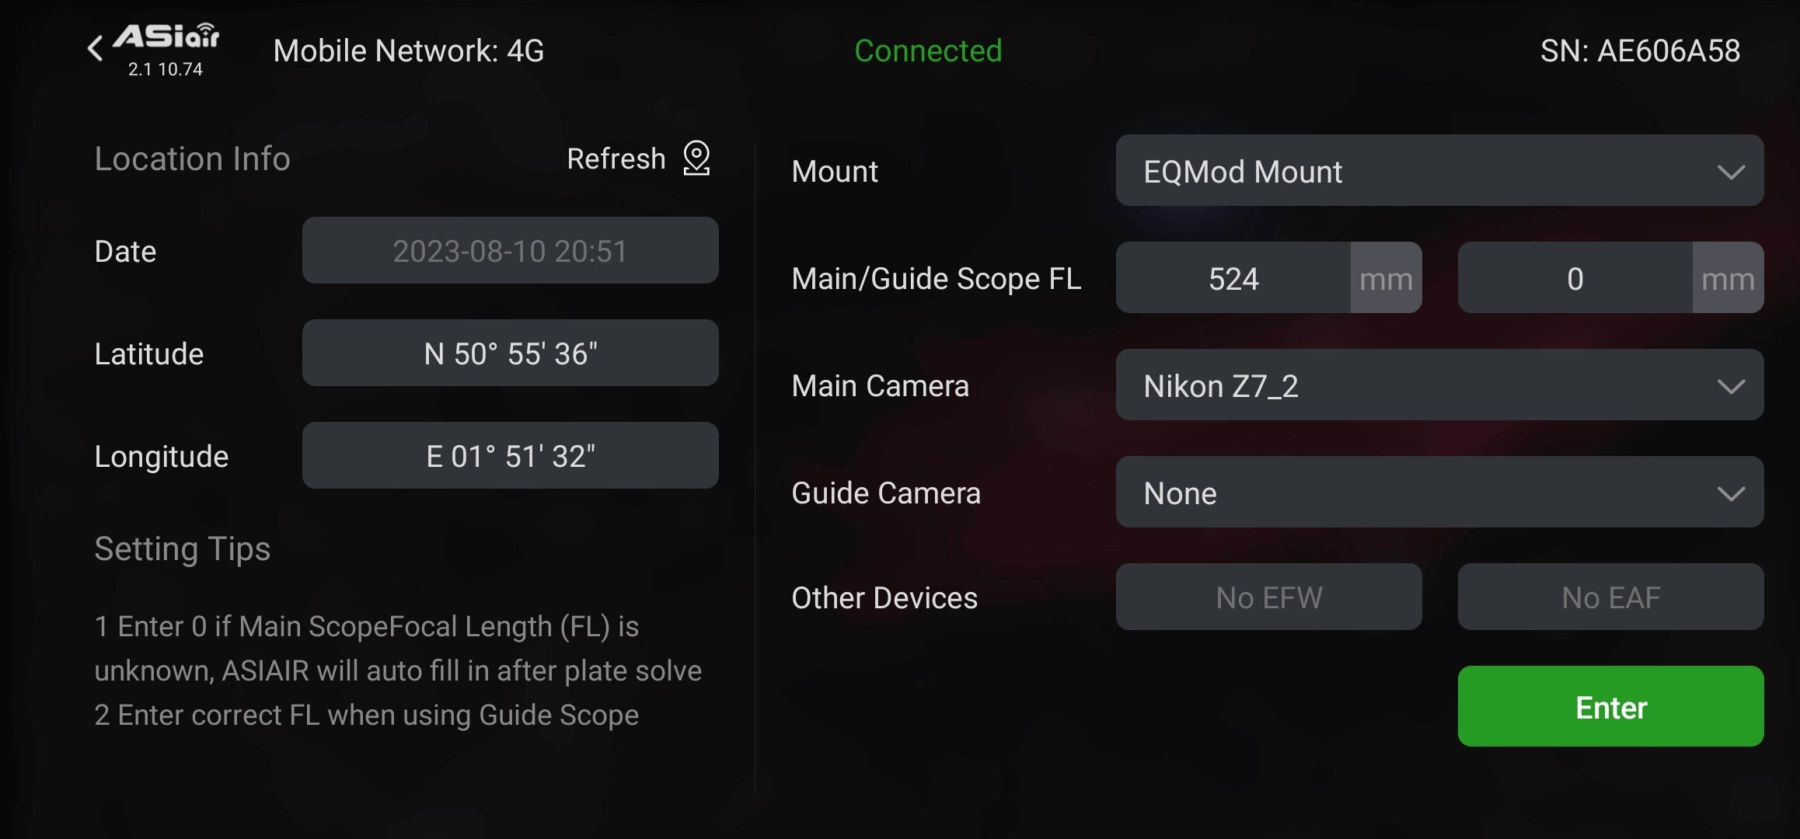
Task: Open the Mount dropdown chevron
Action: (x=1731, y=172)
